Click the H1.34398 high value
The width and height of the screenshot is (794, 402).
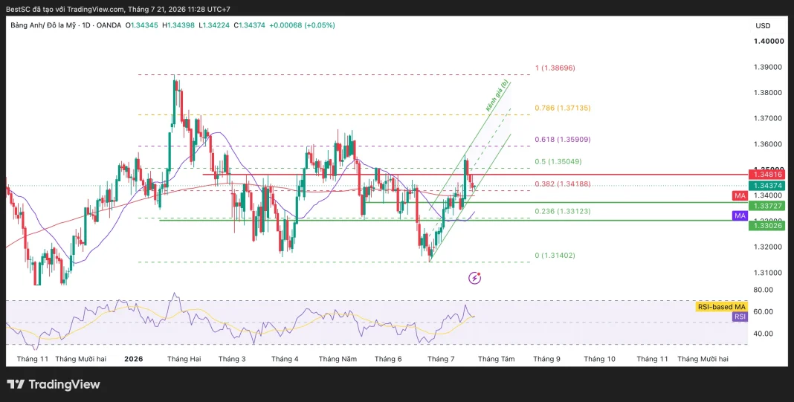click(x=178, y=25)
